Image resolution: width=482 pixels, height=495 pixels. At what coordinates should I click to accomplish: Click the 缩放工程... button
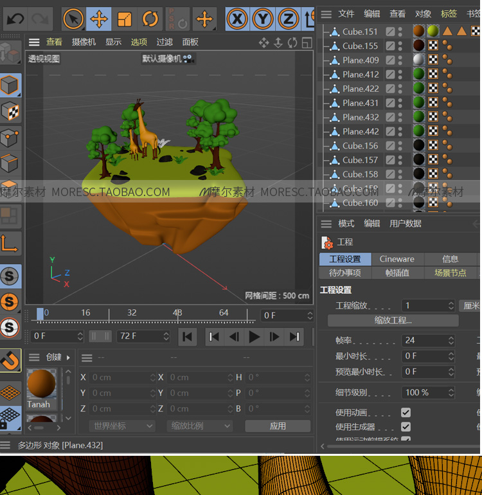pos(393,320)
